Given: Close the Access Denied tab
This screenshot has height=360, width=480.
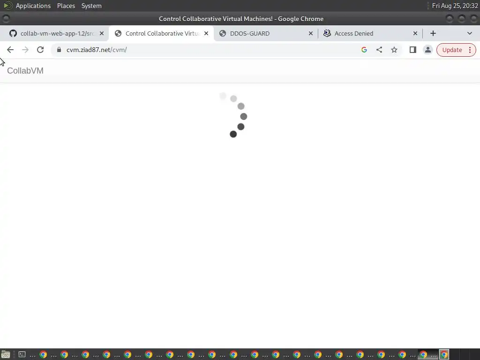Looking at the screenshot, I should pos(415,33).
